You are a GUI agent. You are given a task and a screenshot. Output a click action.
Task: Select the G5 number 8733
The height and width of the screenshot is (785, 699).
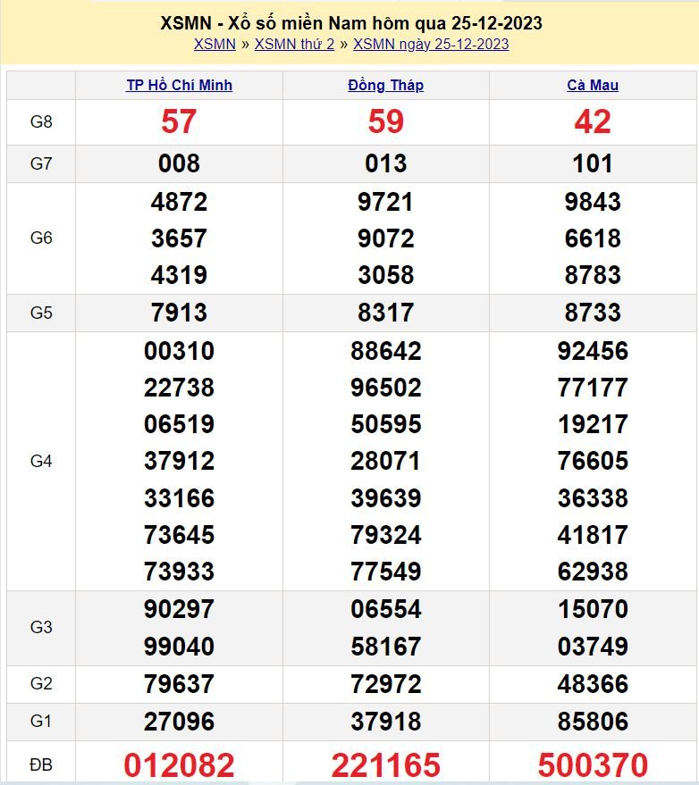(593, 313)
